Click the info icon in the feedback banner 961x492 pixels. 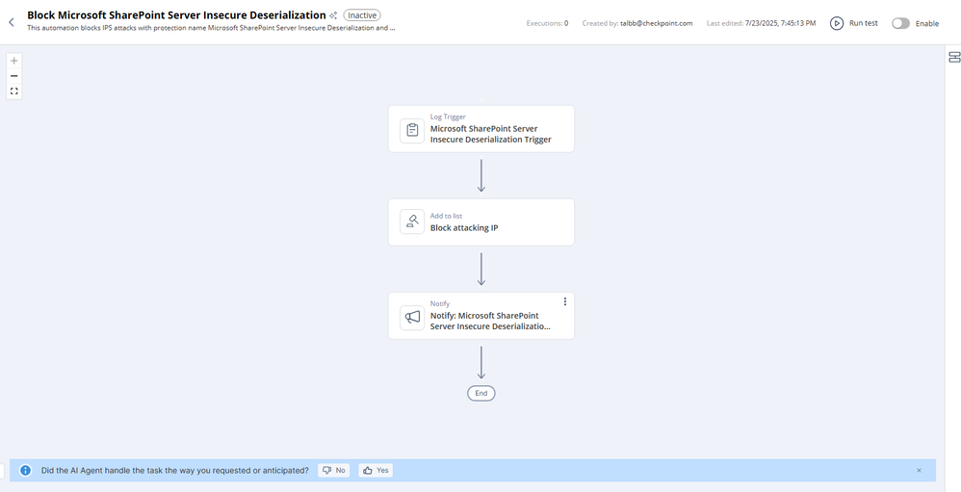(25, 471)
